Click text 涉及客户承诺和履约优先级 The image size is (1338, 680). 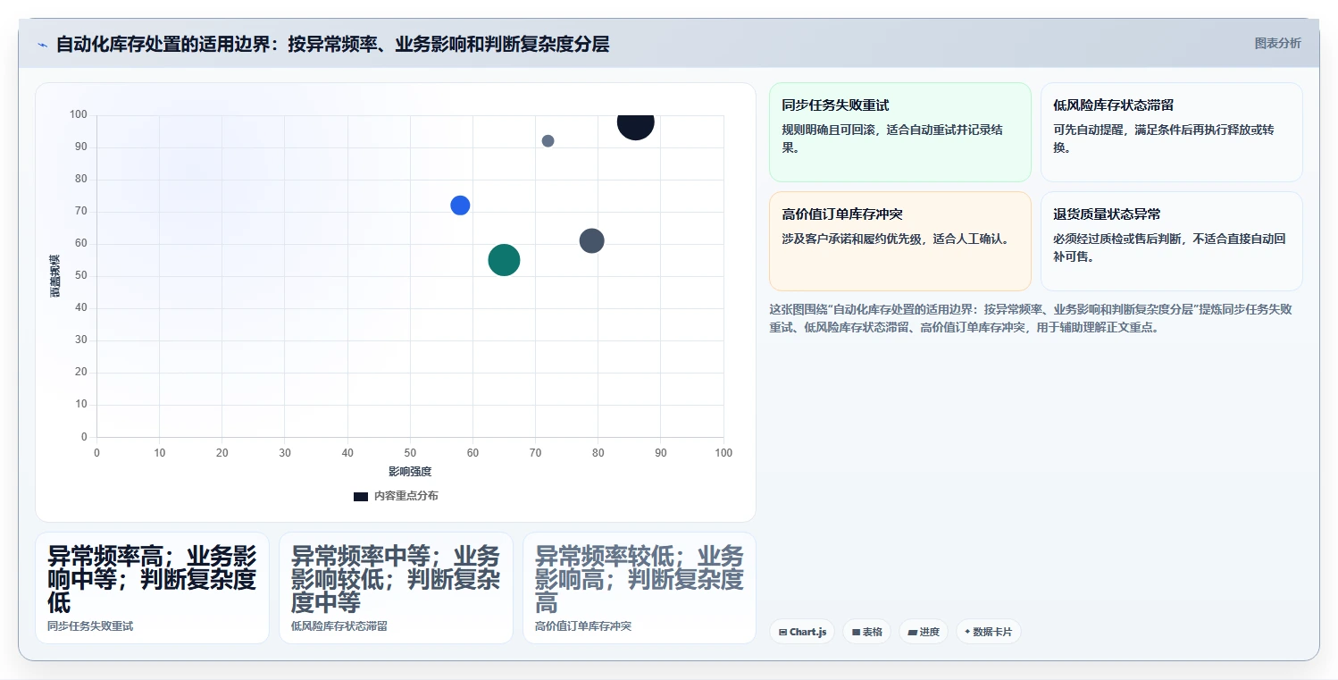pos(851,239)
